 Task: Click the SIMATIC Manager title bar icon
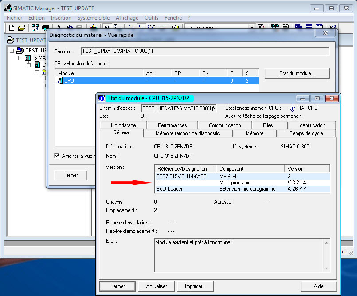(7, 8)
